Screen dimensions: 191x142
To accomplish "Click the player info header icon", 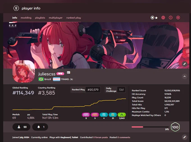I will click(x=16, y=8).
